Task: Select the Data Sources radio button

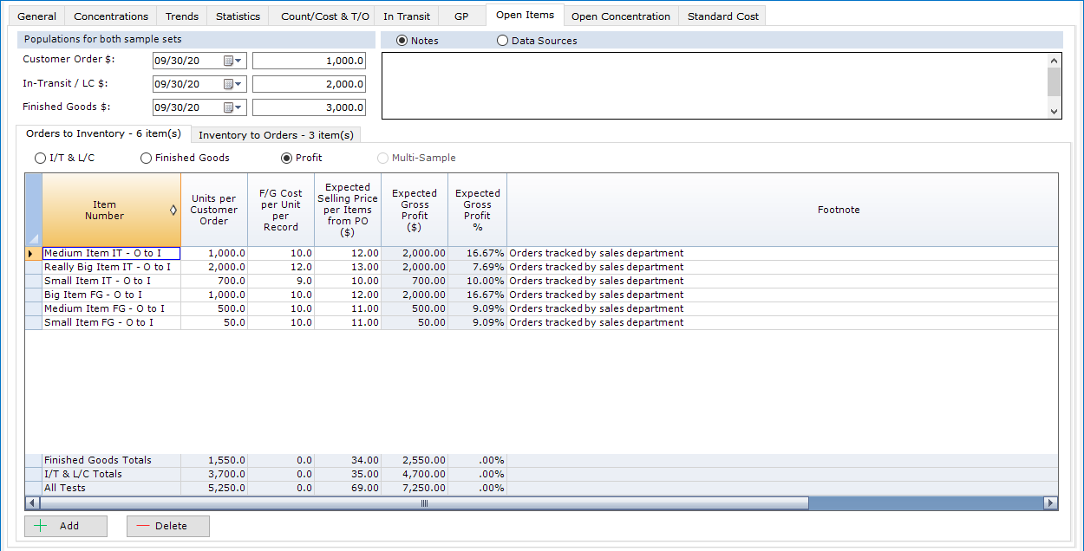Action: (x=501, y=40)
